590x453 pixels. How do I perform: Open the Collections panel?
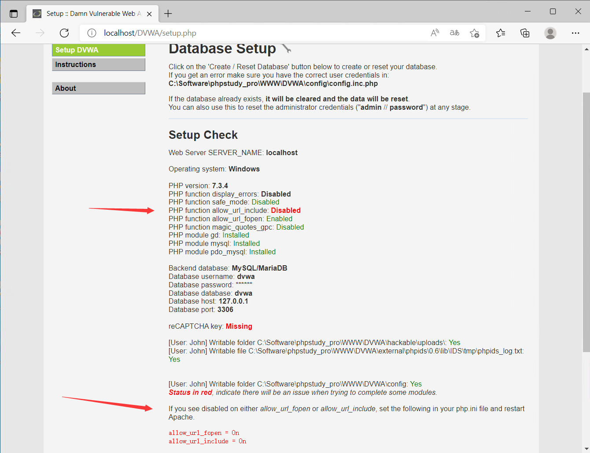[x=525, y=33]
